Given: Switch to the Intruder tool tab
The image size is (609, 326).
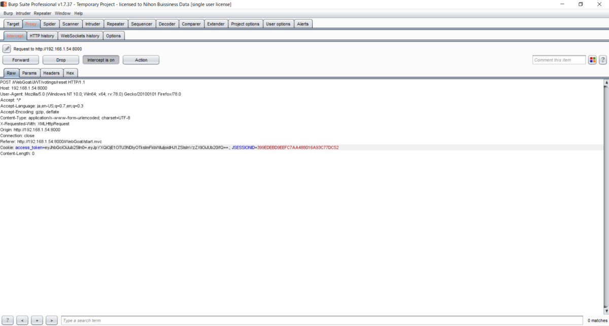Looking at the screenshot, I should click(93, 24).
